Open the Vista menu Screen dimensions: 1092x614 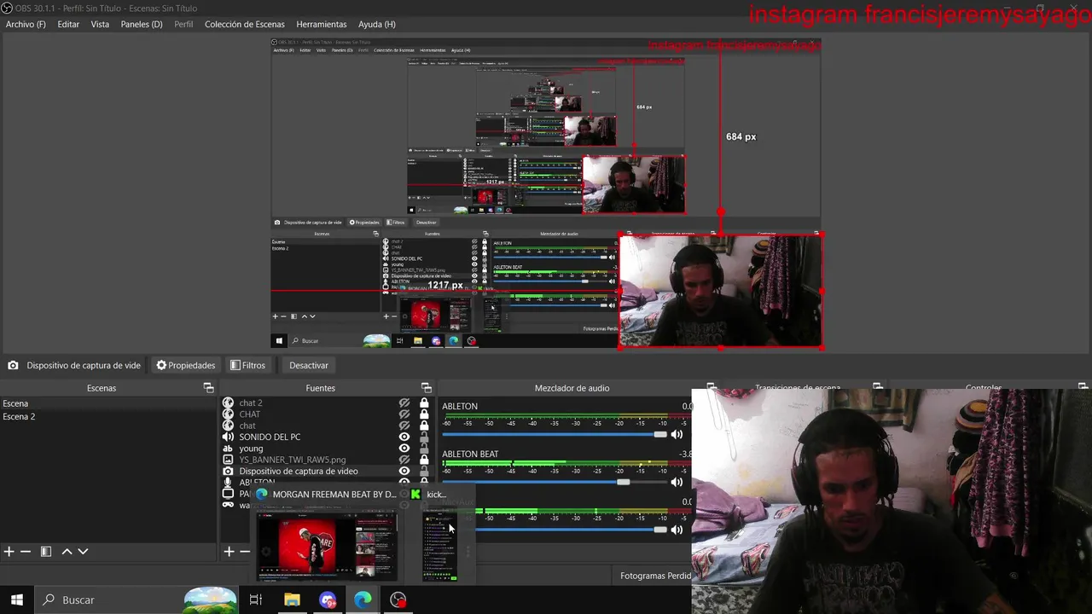(x=100, y=24)
